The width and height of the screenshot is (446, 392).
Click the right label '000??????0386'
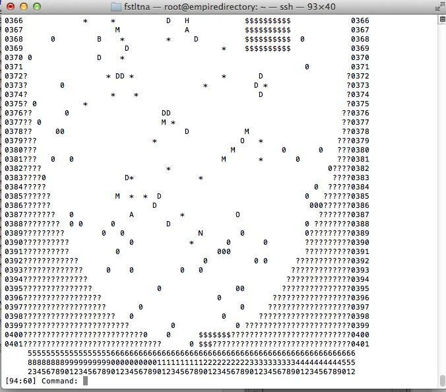coord(339,205)
